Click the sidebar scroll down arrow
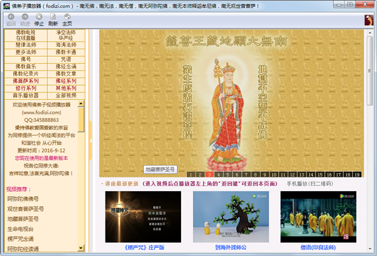The height and width of the screenshot is (256, 377). tap(81, 248)
